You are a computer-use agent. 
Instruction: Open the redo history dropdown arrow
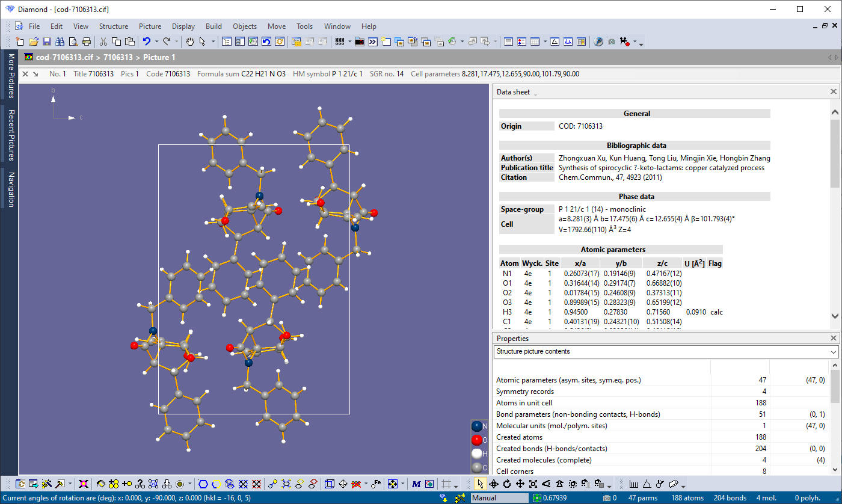(x=177, y=41)
